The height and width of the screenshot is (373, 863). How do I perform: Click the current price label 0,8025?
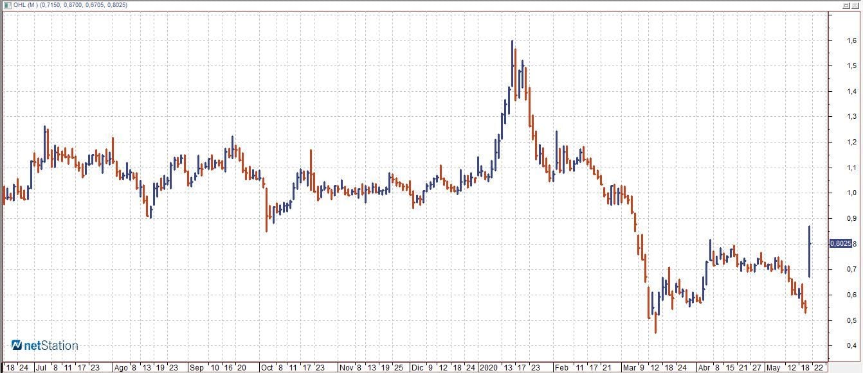(841, 243)
